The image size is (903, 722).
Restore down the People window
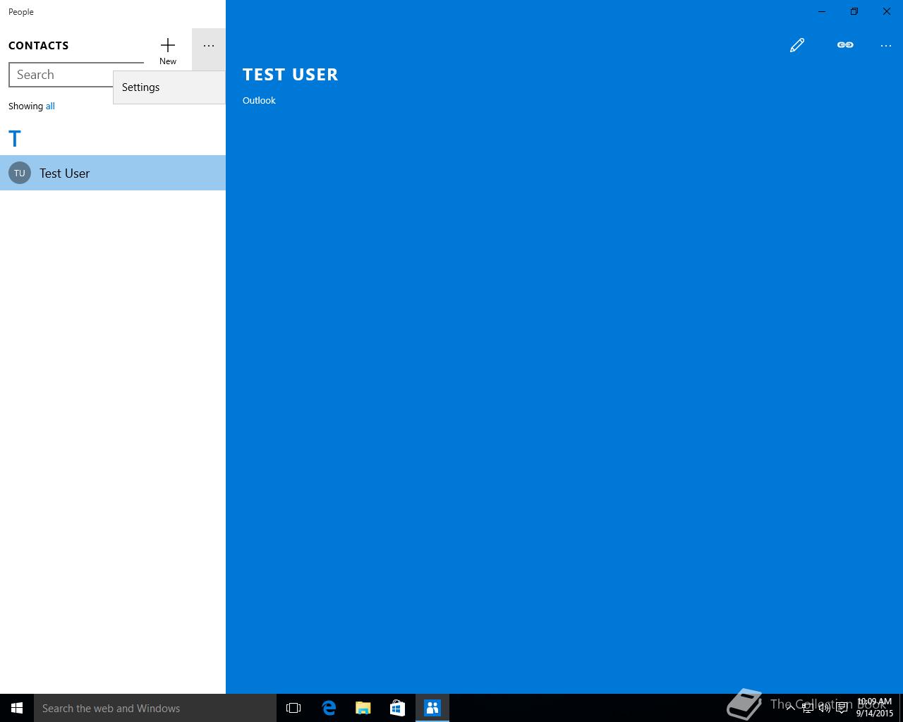tap(854, 11)
